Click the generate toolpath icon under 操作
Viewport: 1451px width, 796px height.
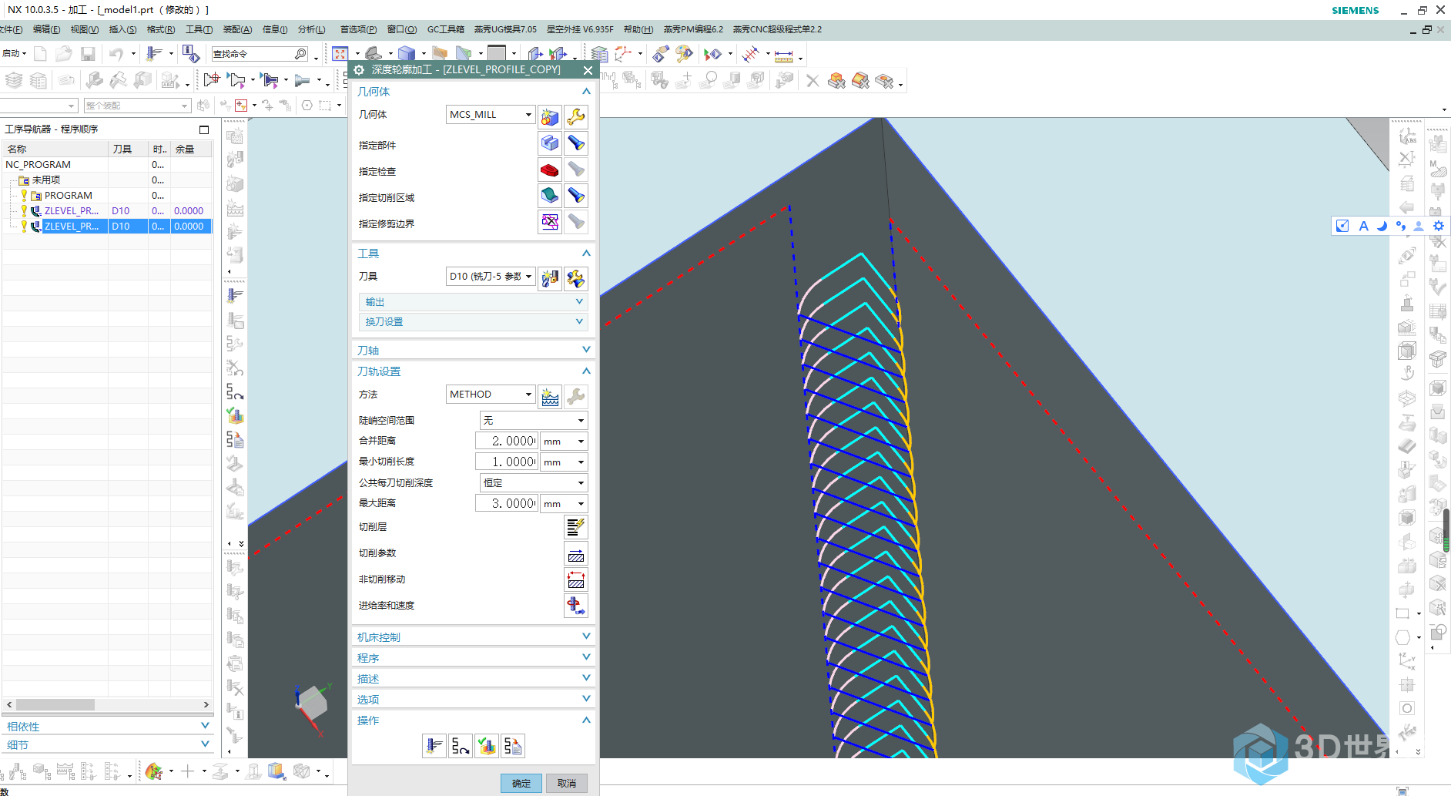coord(434,746)
